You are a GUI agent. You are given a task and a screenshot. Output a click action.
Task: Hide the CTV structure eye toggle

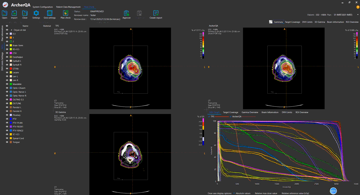[x=7, y=53]
